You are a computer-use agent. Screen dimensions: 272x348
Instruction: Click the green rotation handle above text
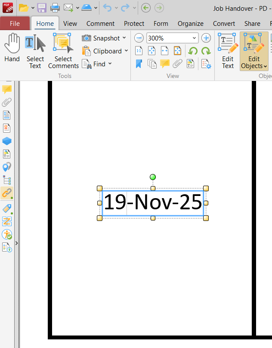[153, 177]
